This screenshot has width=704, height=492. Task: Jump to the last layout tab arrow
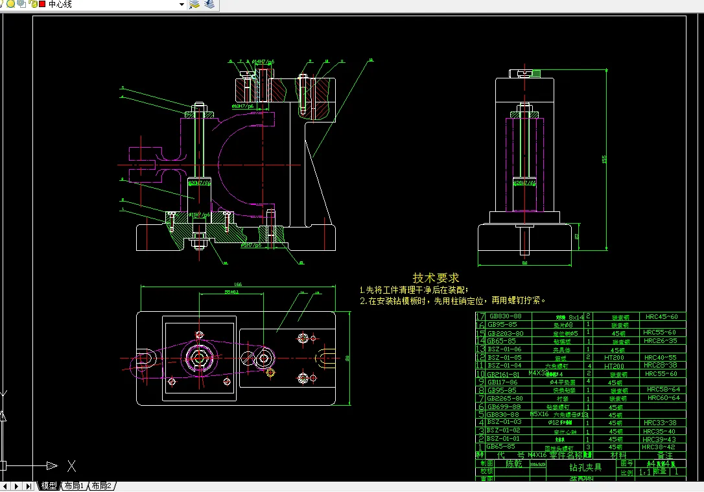click(x=29, y=486)
